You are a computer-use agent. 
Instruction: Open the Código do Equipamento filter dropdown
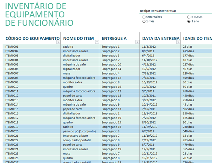[x=58, y=42]
